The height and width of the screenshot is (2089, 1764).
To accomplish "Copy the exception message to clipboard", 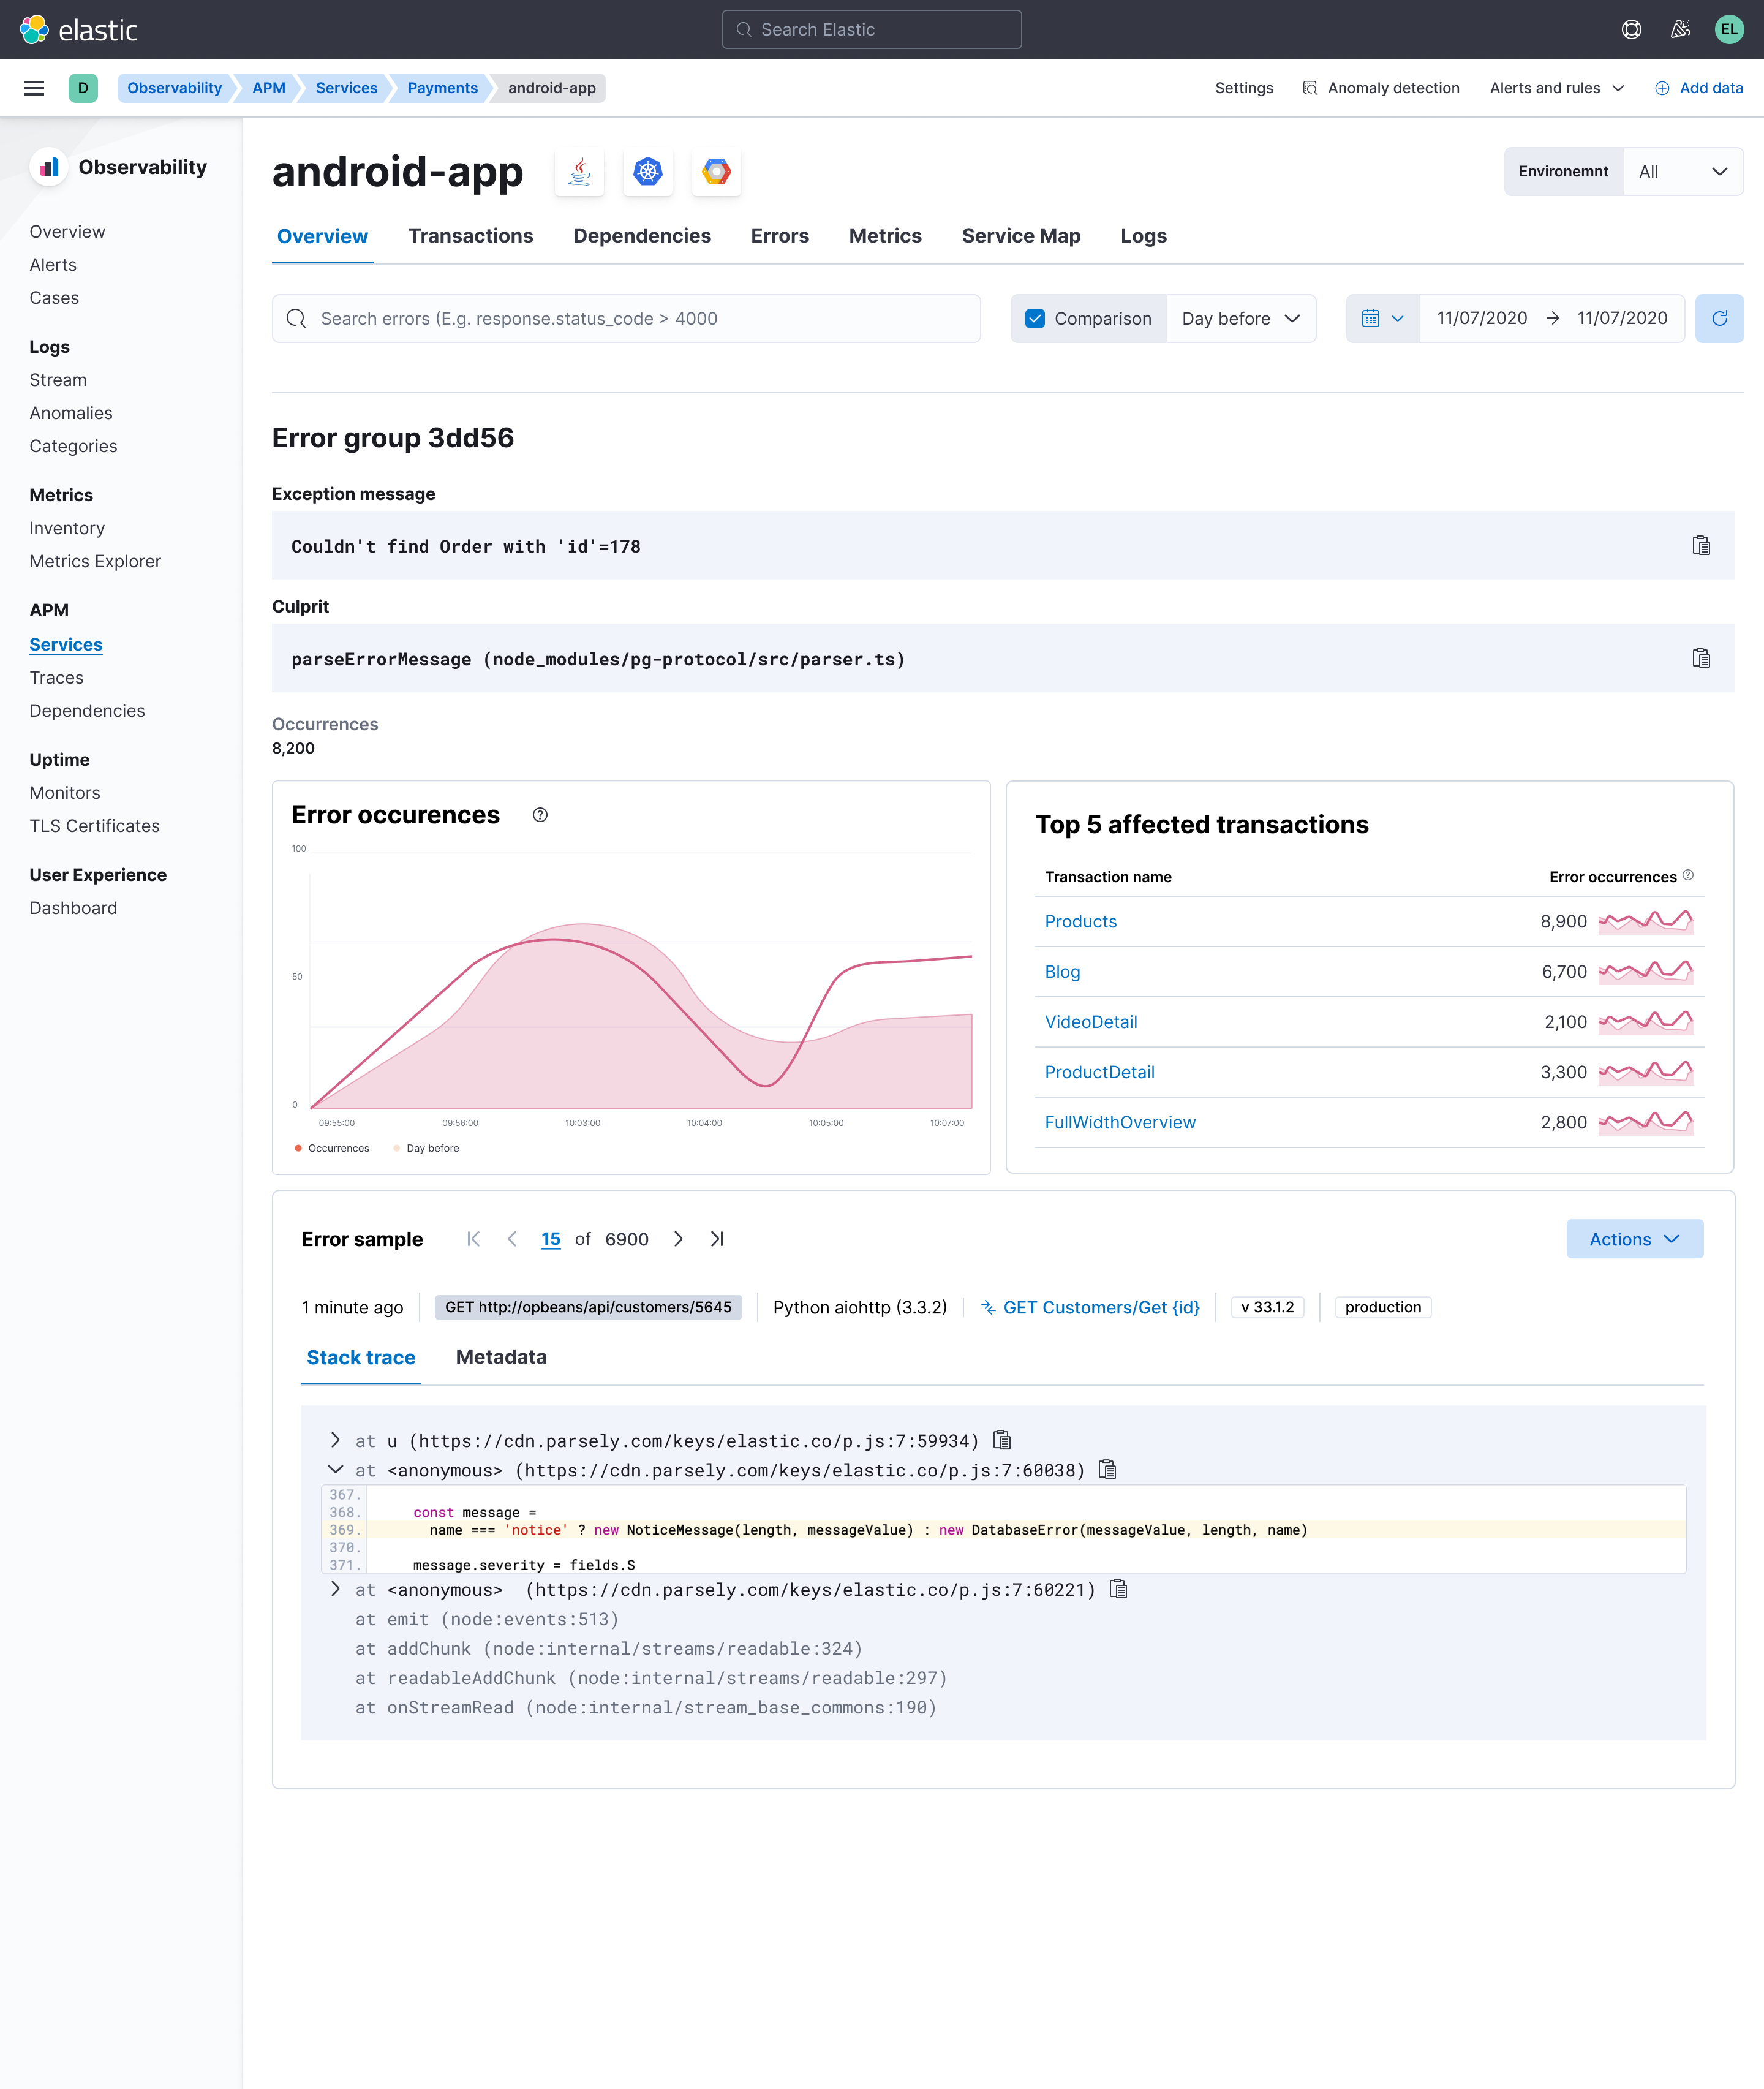I will 1700,546.
